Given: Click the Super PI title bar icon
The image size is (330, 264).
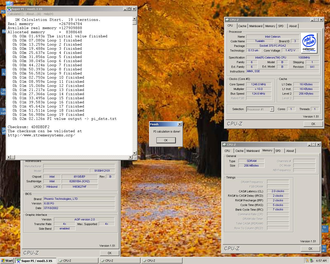Looking at the screenshot, I should [x=9, y=9].
